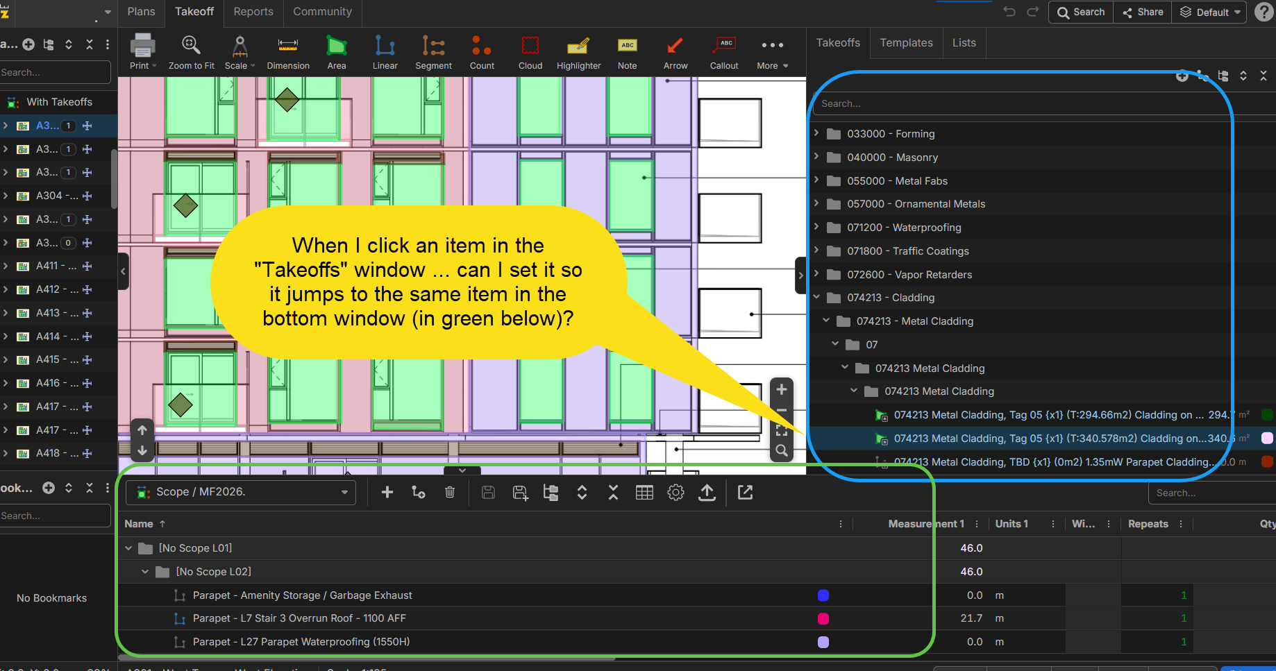Select the Arrow markup tool
Image resolution: width=1276 pixels, height=671 pixels.
coord(675,52)
